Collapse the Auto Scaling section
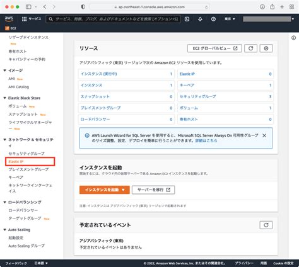The width and height of the screenshot is (299, 267). pos(4,230)
